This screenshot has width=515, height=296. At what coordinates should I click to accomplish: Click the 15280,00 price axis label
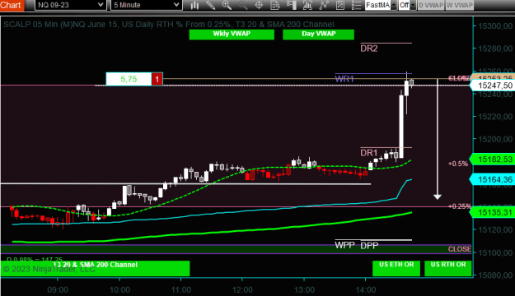[x=495, y=49]
